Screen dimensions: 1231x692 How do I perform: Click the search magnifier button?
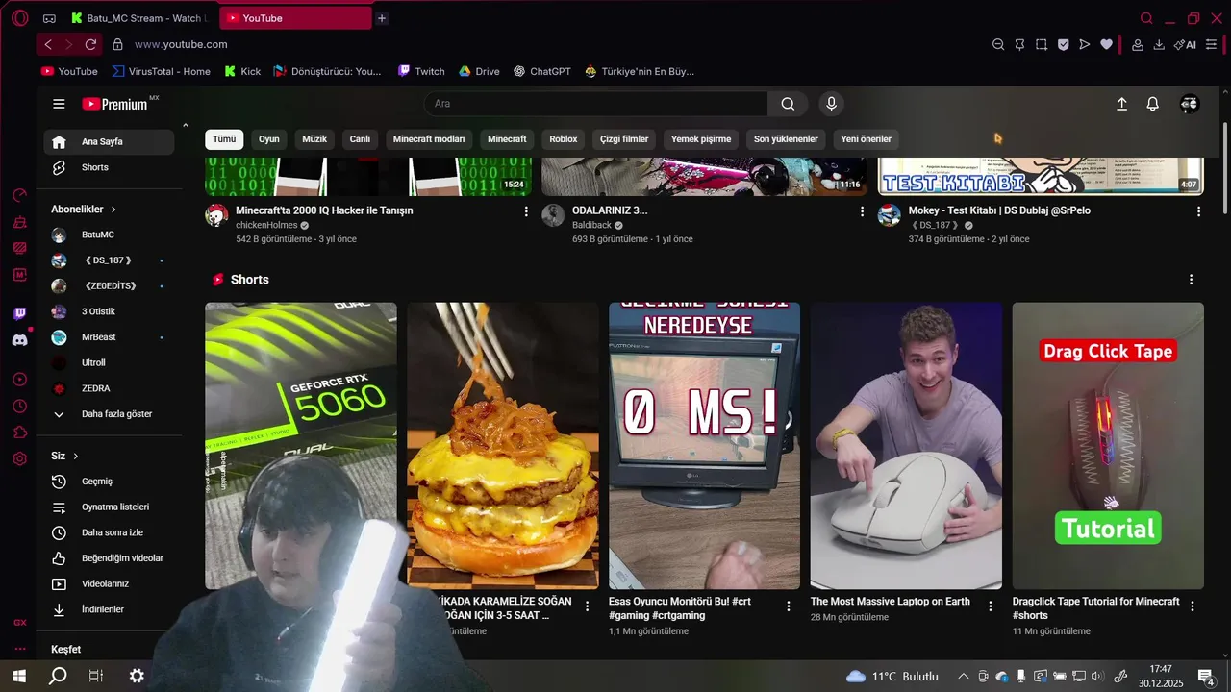tap(788, 104)
